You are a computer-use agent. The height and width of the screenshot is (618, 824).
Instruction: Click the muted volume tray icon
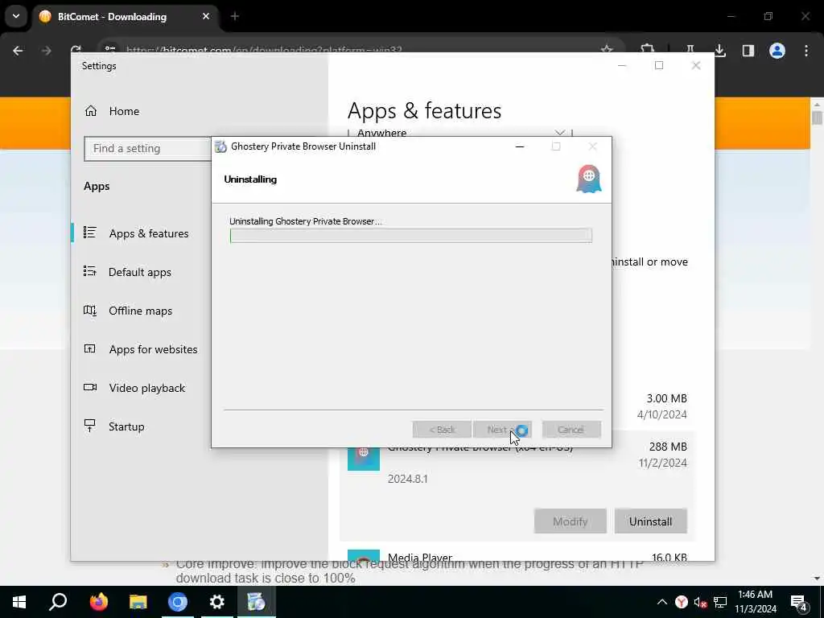pos(700,602)
